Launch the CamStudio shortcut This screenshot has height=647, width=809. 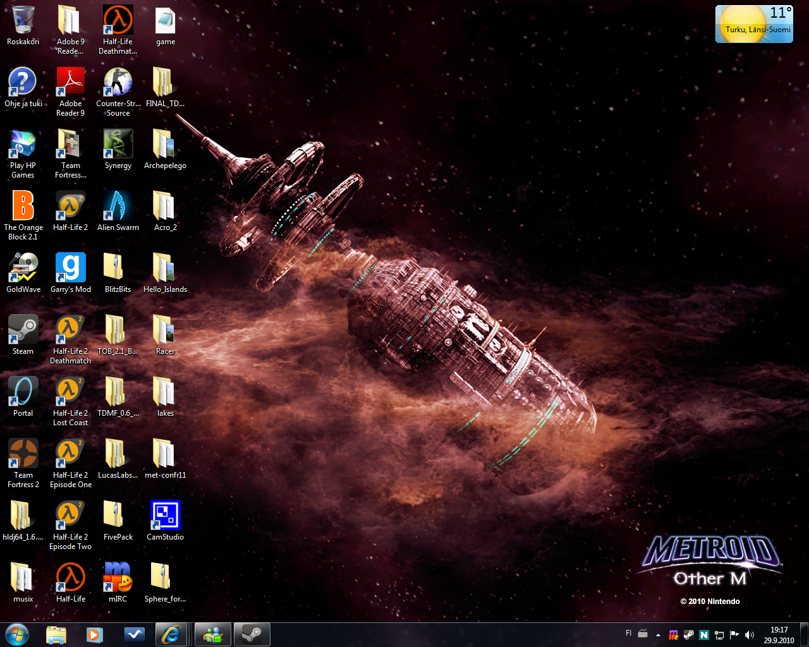[x=165, y=521]
